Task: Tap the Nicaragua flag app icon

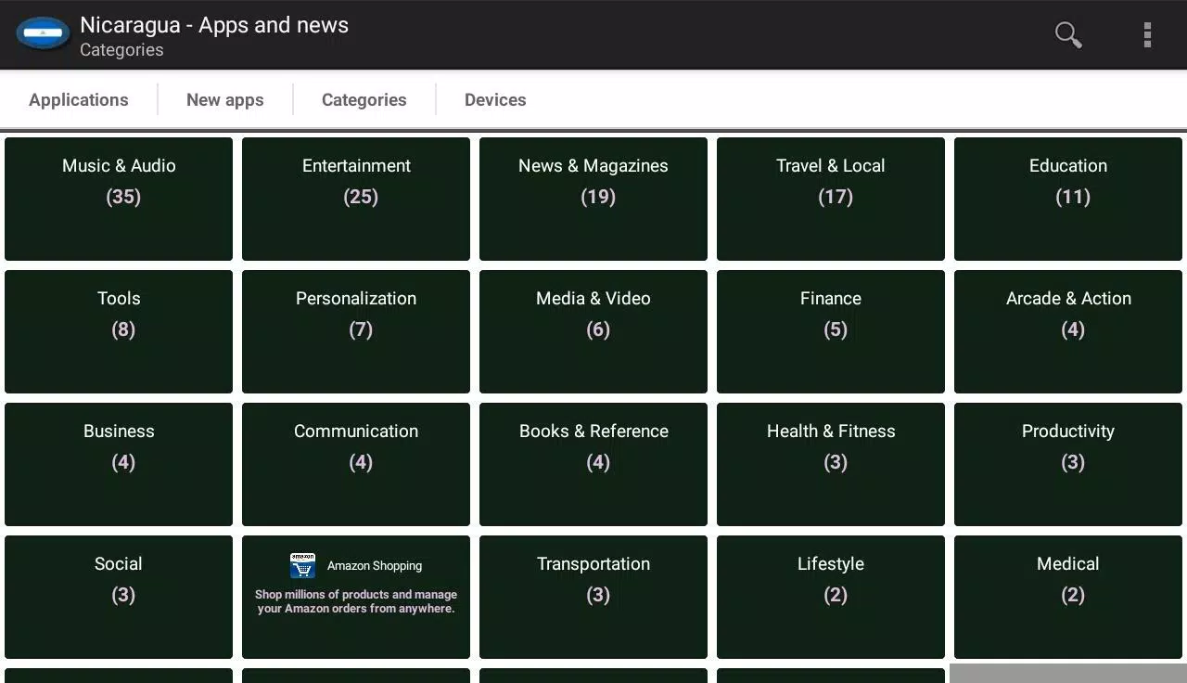Action: coord(43,35)
